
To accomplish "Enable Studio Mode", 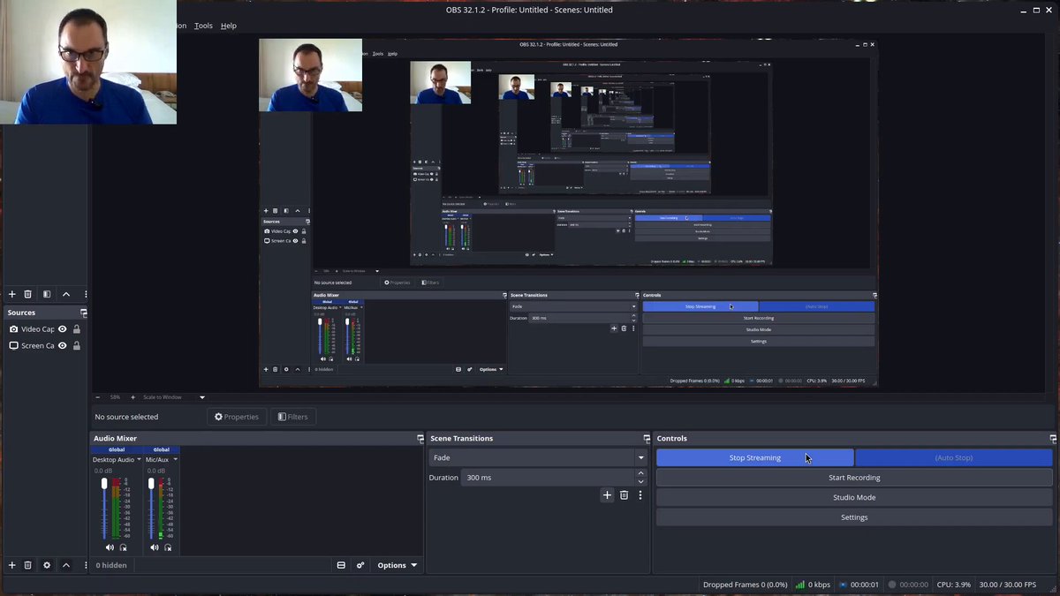I will coord(854,498).
